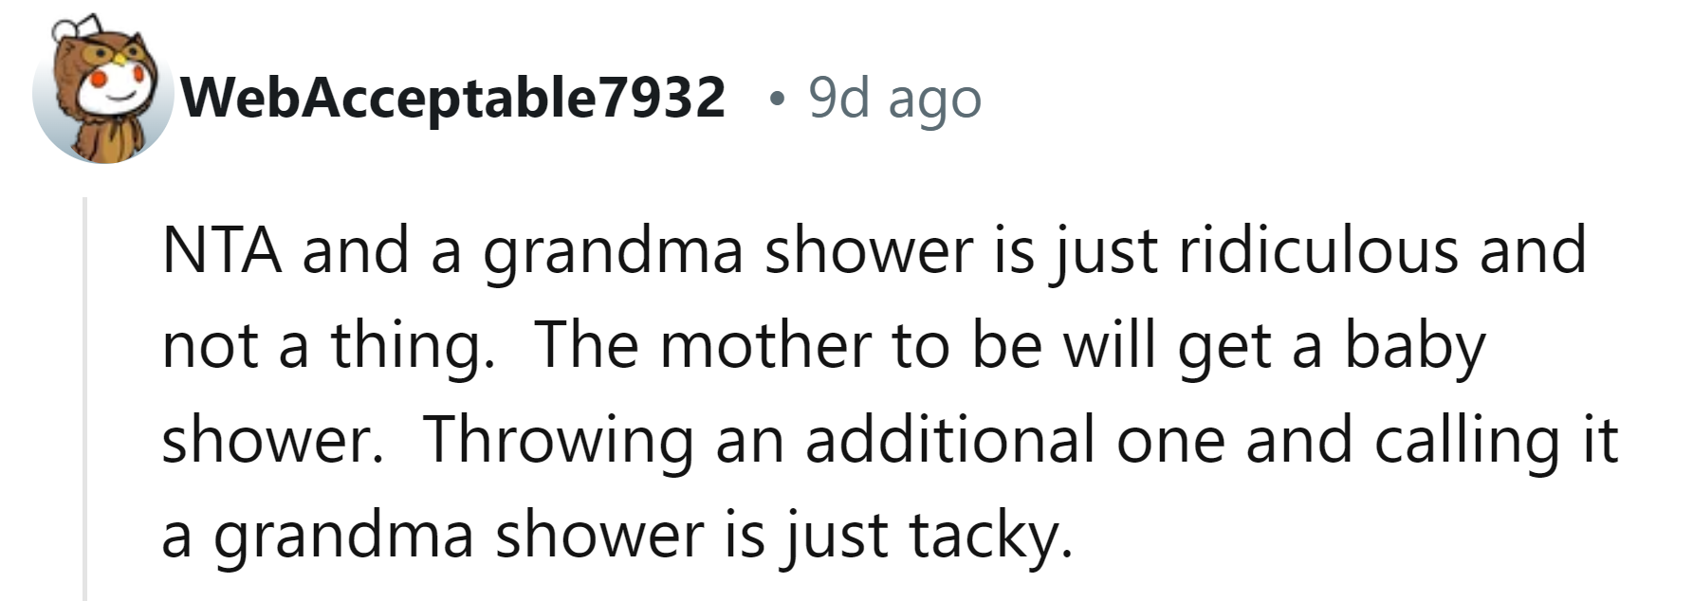Click the word 'just' in last line
The image size is (1693, 601).
tap(836, 538)
